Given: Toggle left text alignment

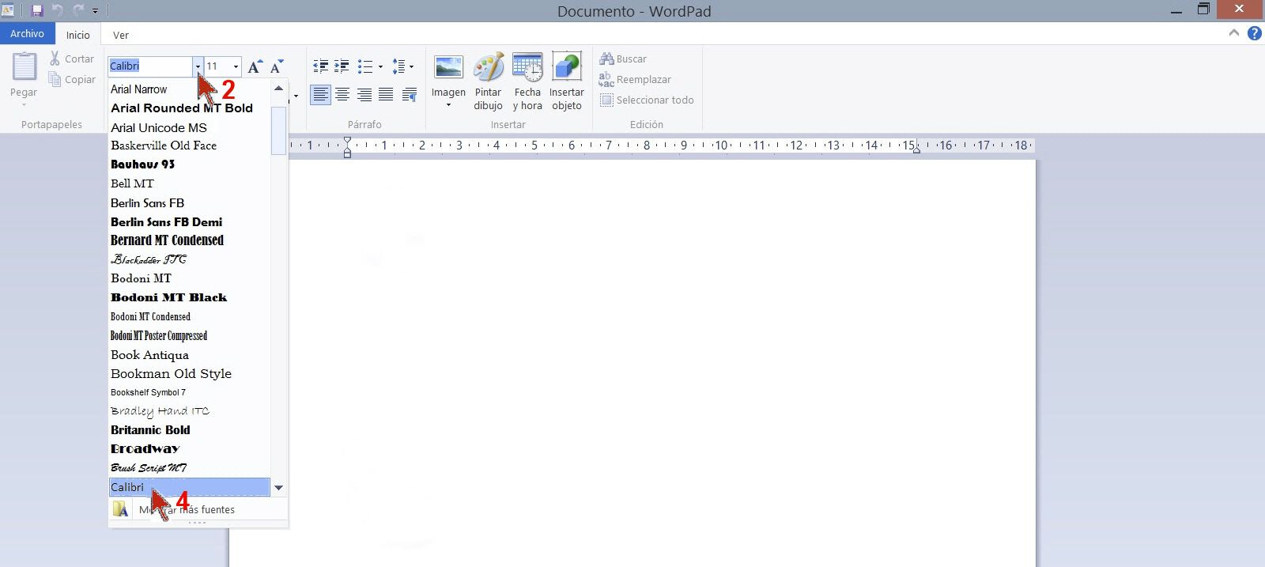Looking at the screenshot, I should click(320, 95).
